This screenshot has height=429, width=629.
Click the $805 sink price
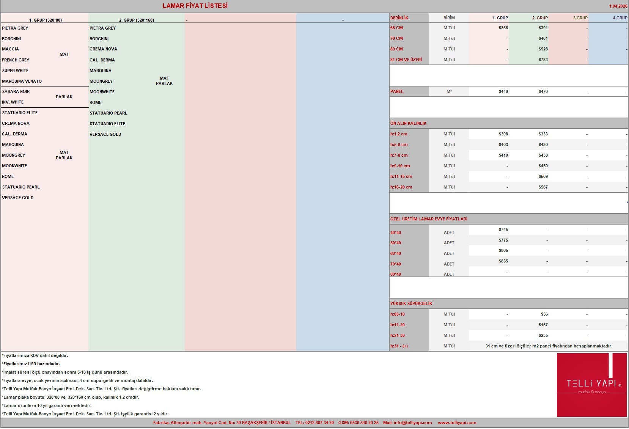coord(503,250)
